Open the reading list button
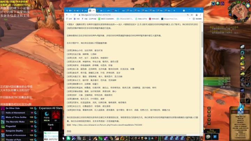Viewport: 251px width, 141px height. point(197,19)
